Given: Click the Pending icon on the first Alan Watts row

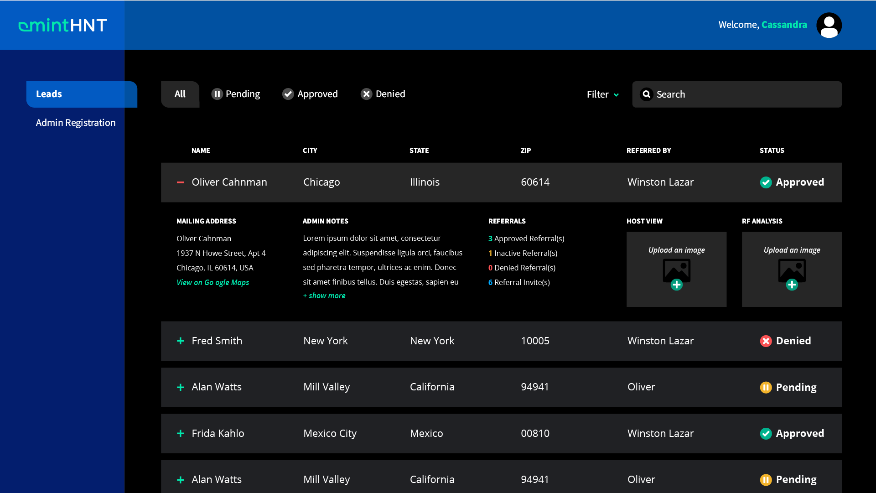Looking at the screenshot, I should (x=766, y=388).
